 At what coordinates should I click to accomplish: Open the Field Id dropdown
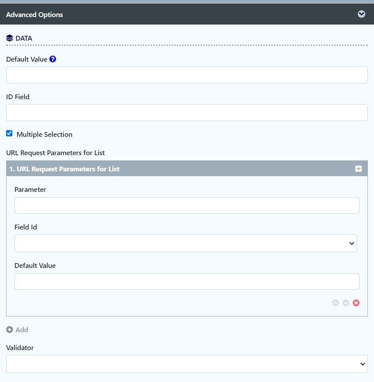(186, 243)
